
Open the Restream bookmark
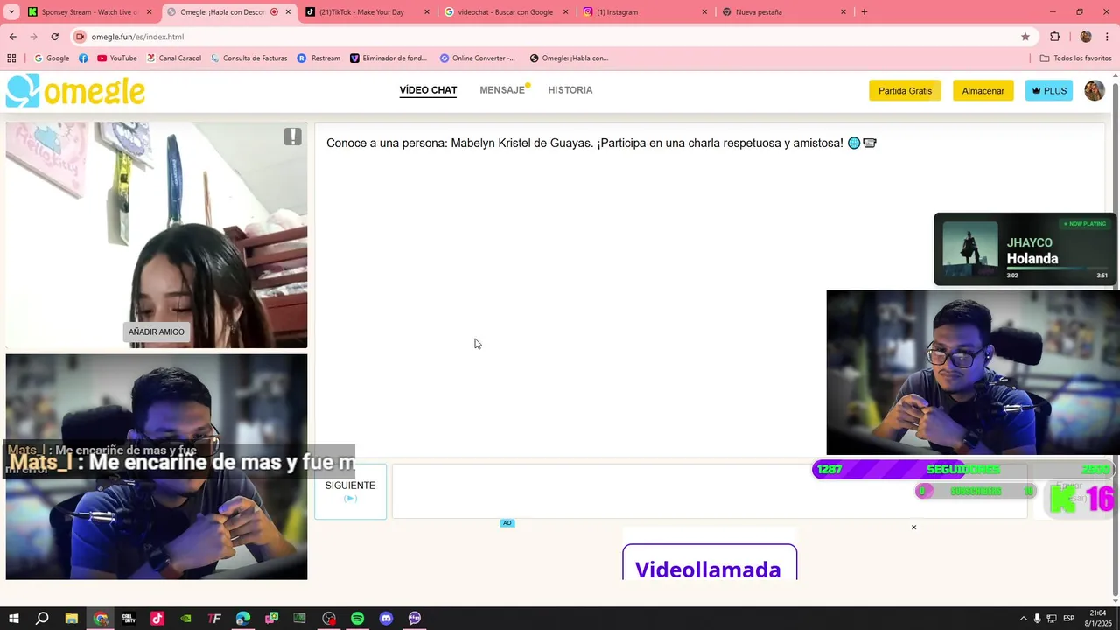[318, 59]
